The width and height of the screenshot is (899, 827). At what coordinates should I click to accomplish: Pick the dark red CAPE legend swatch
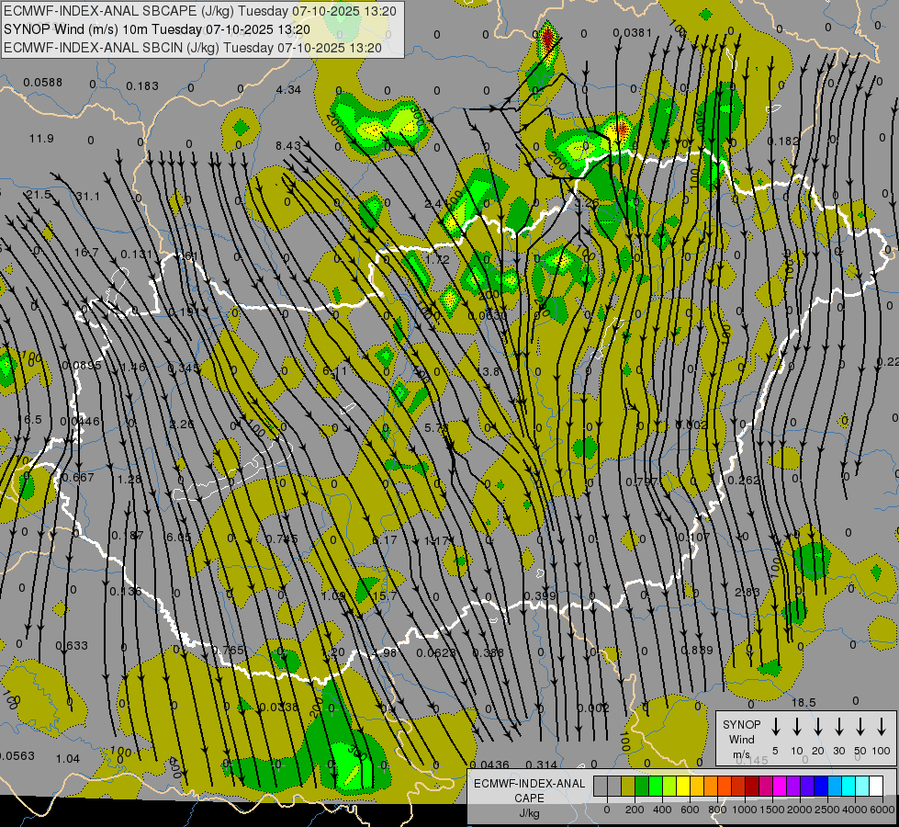(752, 786)
